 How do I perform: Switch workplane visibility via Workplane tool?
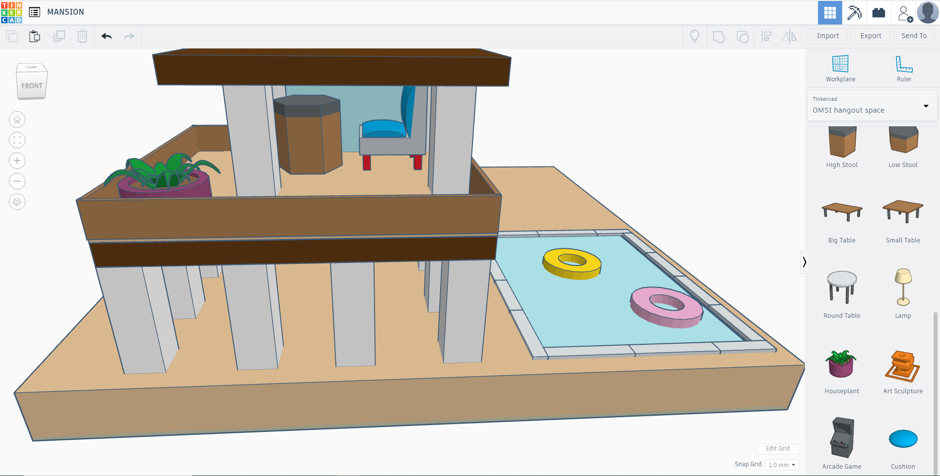(x=840, y=68)
